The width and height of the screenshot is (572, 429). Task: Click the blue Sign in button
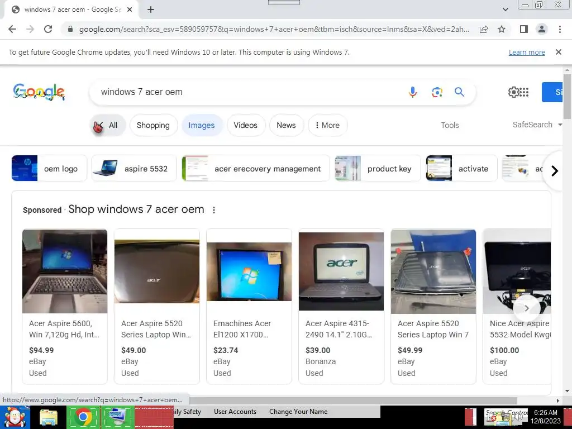[552, 92]
